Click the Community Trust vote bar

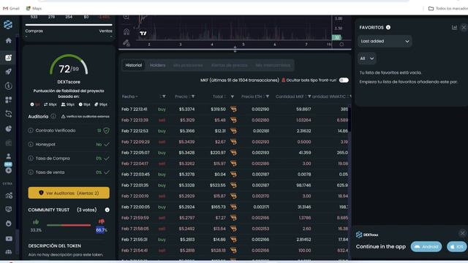pos(69,225)
